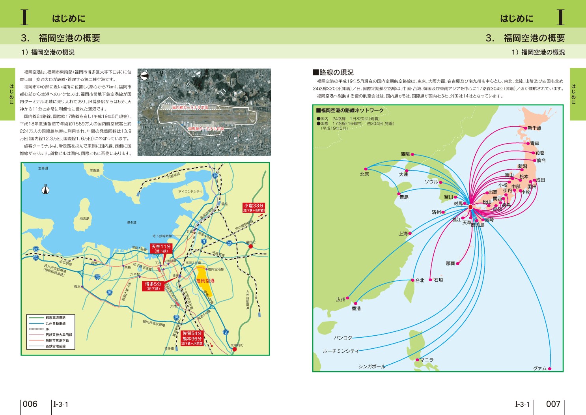
Task: Click the red 小倉33分 callout
Action: click(x=254, y=208)
